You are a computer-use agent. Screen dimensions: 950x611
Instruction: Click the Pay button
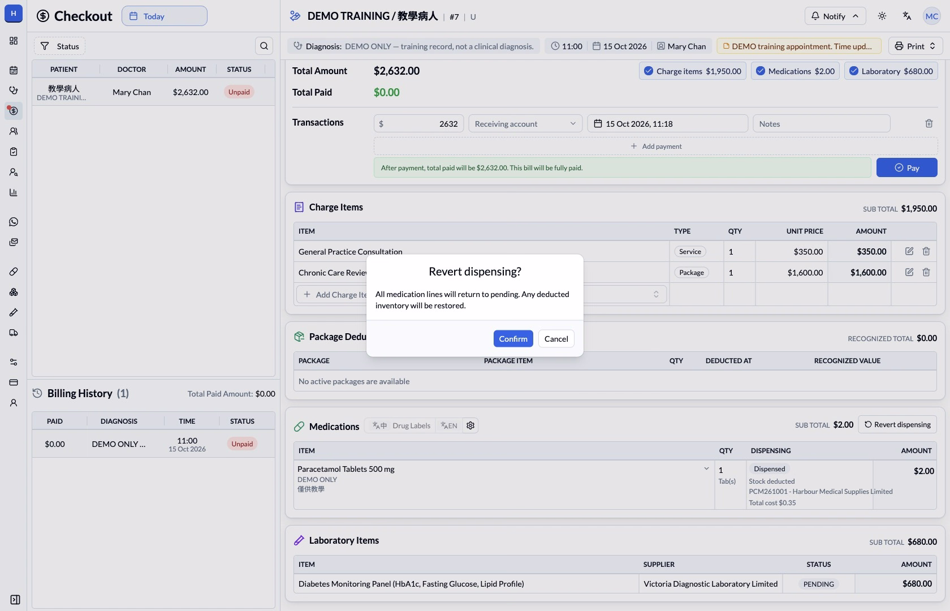[907, 167]
